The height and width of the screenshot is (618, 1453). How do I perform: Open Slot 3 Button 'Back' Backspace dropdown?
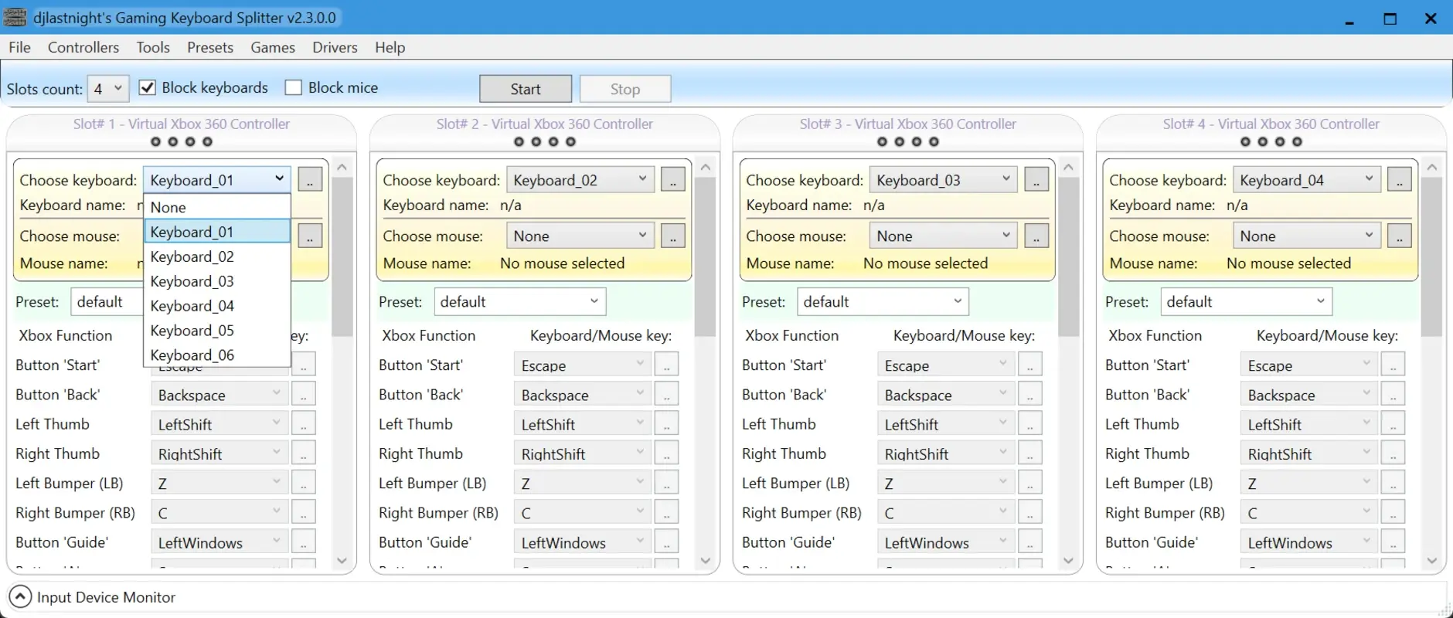(x=947, y=394)
